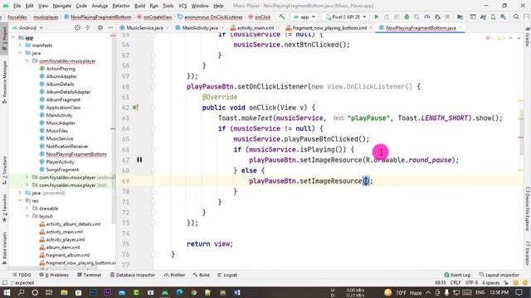This screenshot has height=298, width=531.
Task: Open the Problems tool window
Action: 54,275
